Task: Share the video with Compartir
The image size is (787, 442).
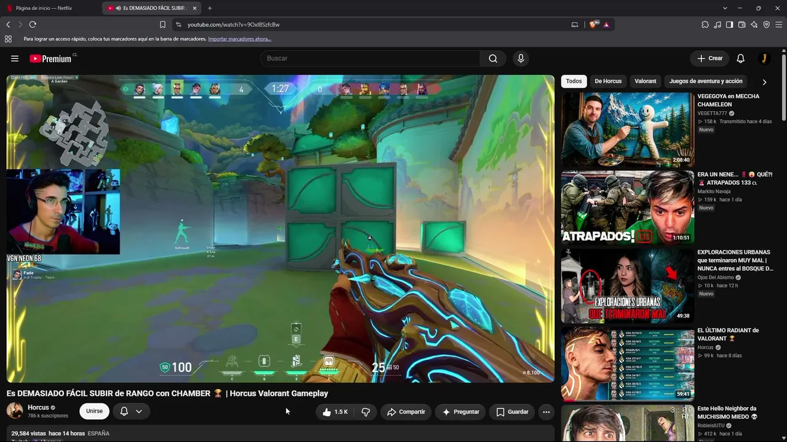Action: pos(406,412)
